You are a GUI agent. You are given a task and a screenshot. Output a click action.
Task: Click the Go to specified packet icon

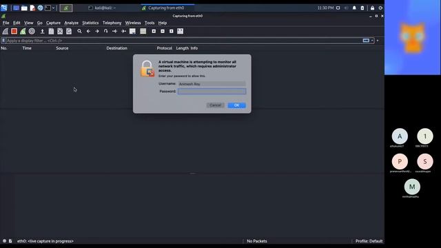pos(105,31)
